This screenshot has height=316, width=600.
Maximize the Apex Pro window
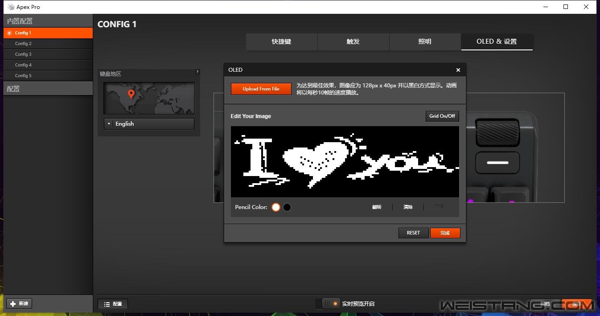click(x=566, y=7)
